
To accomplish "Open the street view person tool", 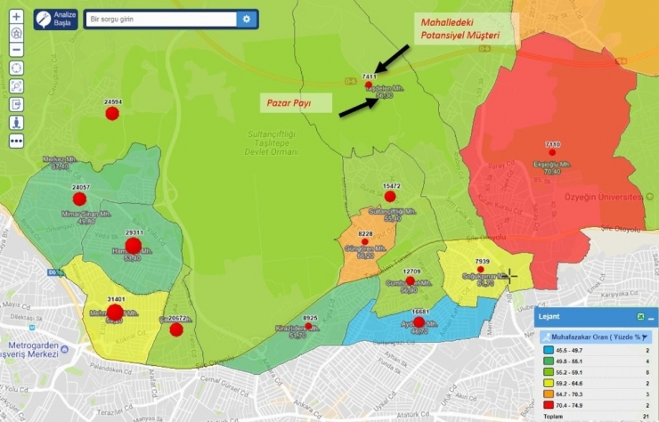I will point(16,122).
